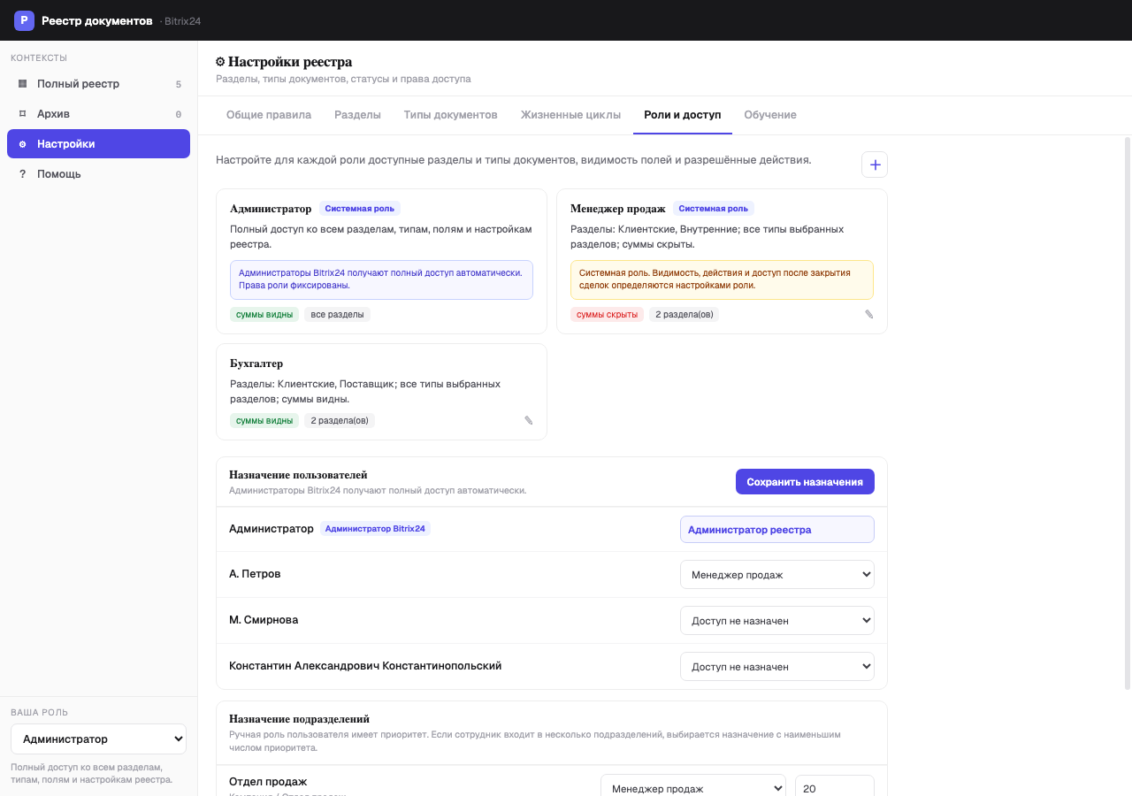The height and width of the screenshot is (796, 1132).
Task: Click the суммы скрыты tag
Action: coord(607,314)
